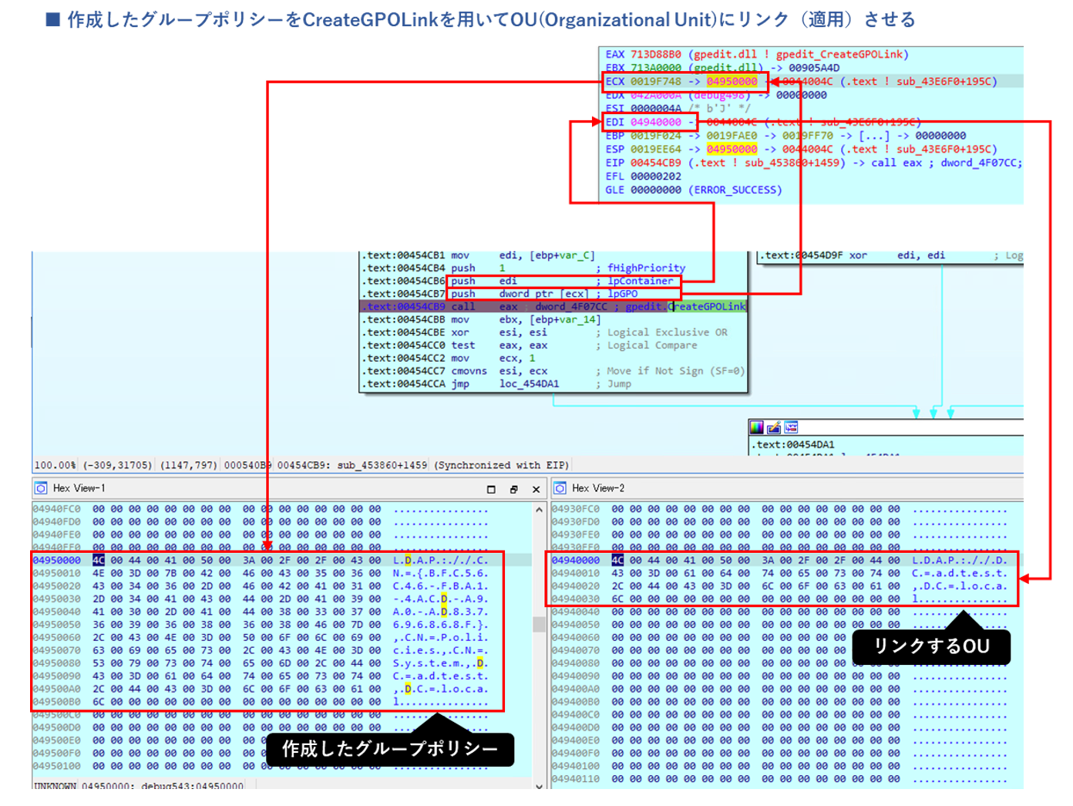Screen dimensions: 1073x806
Task: Click the EDI register value 04940000
Action: pyautogui.click(x=655, y=122)
